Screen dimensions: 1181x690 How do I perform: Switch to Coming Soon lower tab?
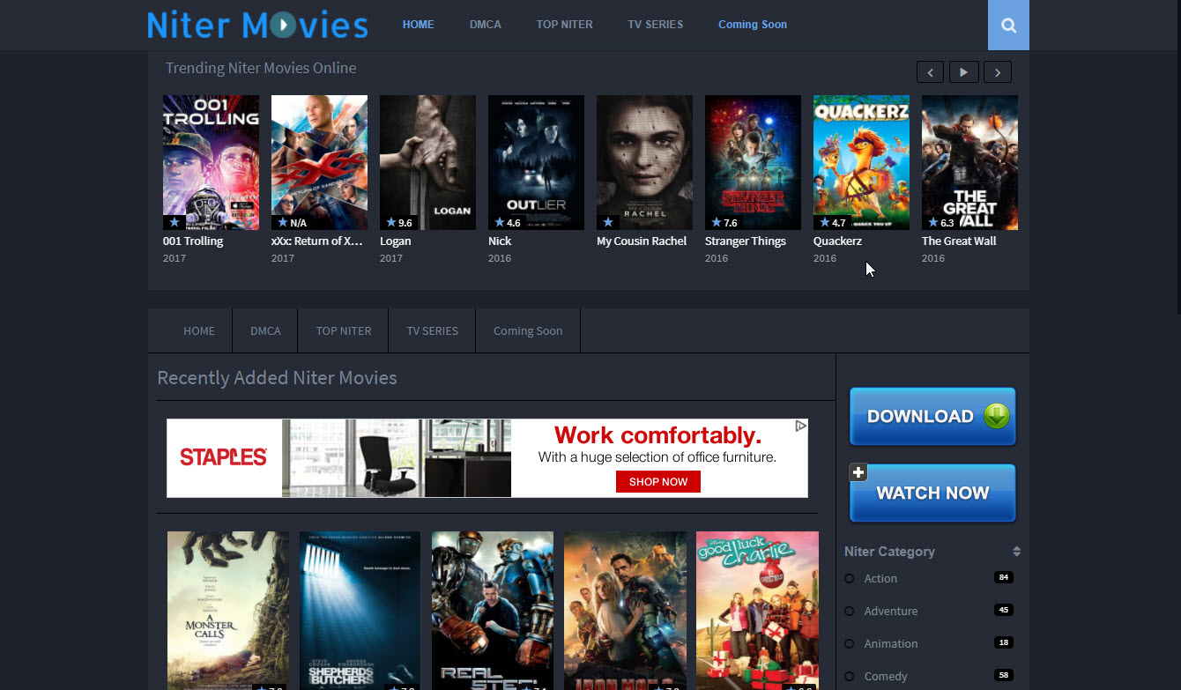tap(527, 331)
